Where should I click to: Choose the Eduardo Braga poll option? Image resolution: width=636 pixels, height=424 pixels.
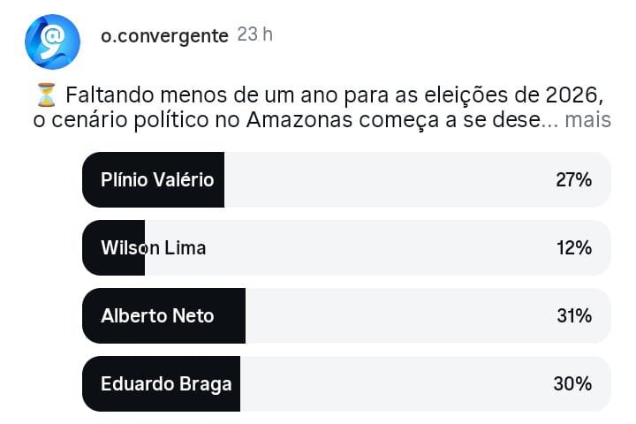click(x=165, y=383)
